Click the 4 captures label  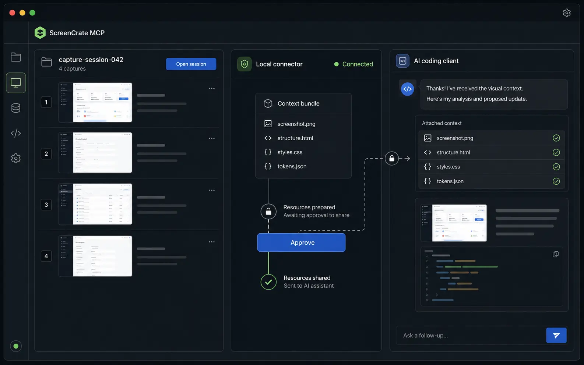[72, 69]
